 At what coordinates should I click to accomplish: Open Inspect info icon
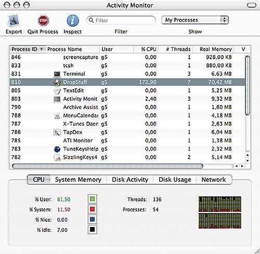click(73, 21)
